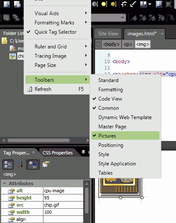Click the Less Brightness sun icon

point(114,4)
